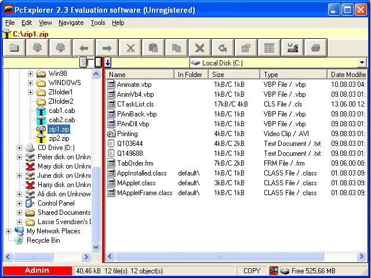Click the network icon in the status bar
This screenshot has height=278, width=371.
click(x=274, y=270)
